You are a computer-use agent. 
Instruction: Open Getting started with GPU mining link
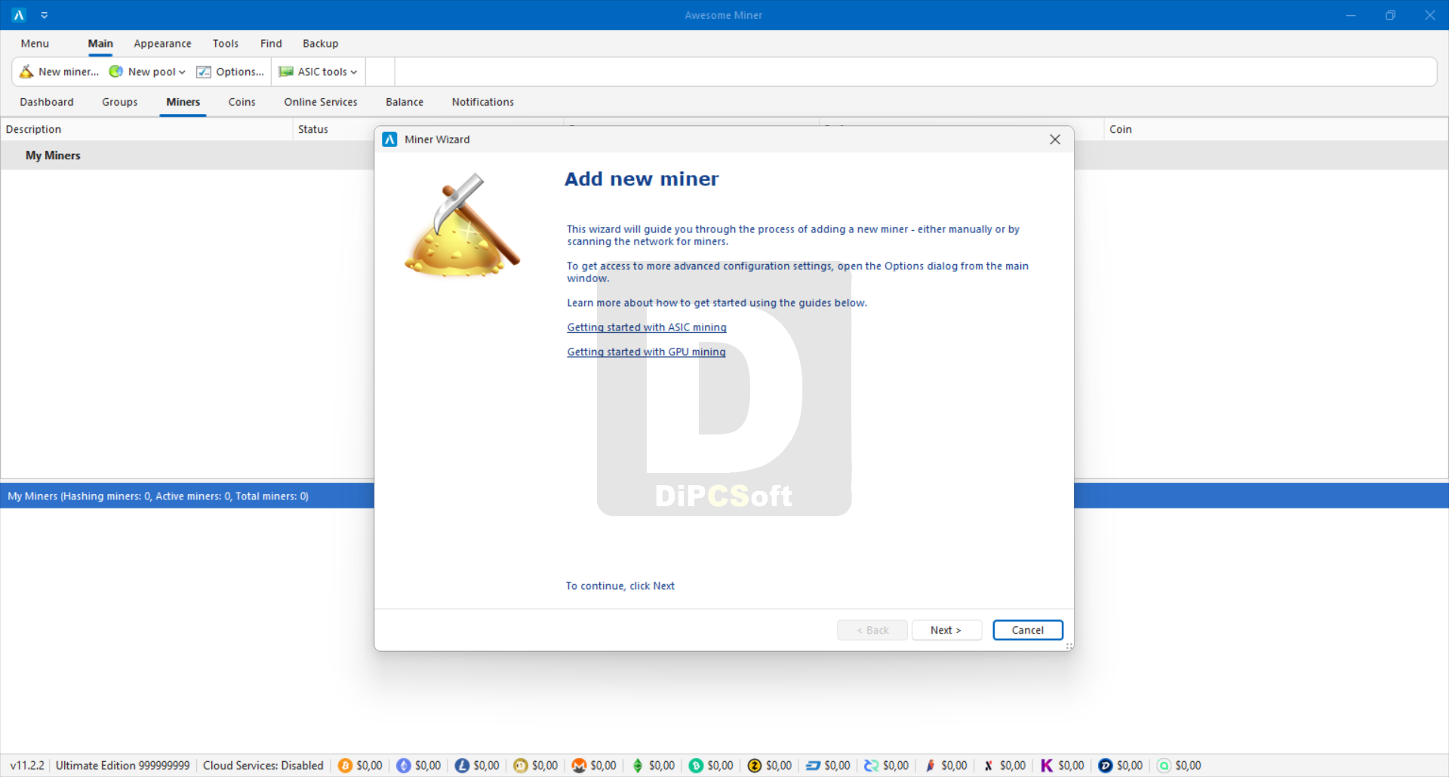pos(646,352)
